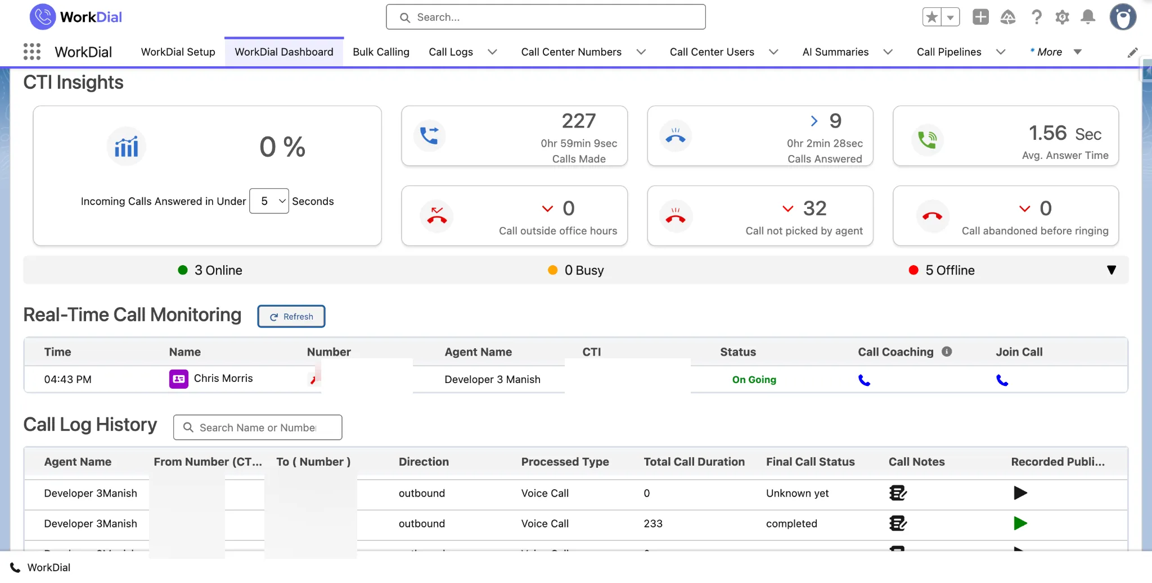Screen dimensions: 1152x583
Task: Expand the AI Summaries dropdown chevron
Action: click(x=888, y=52)
